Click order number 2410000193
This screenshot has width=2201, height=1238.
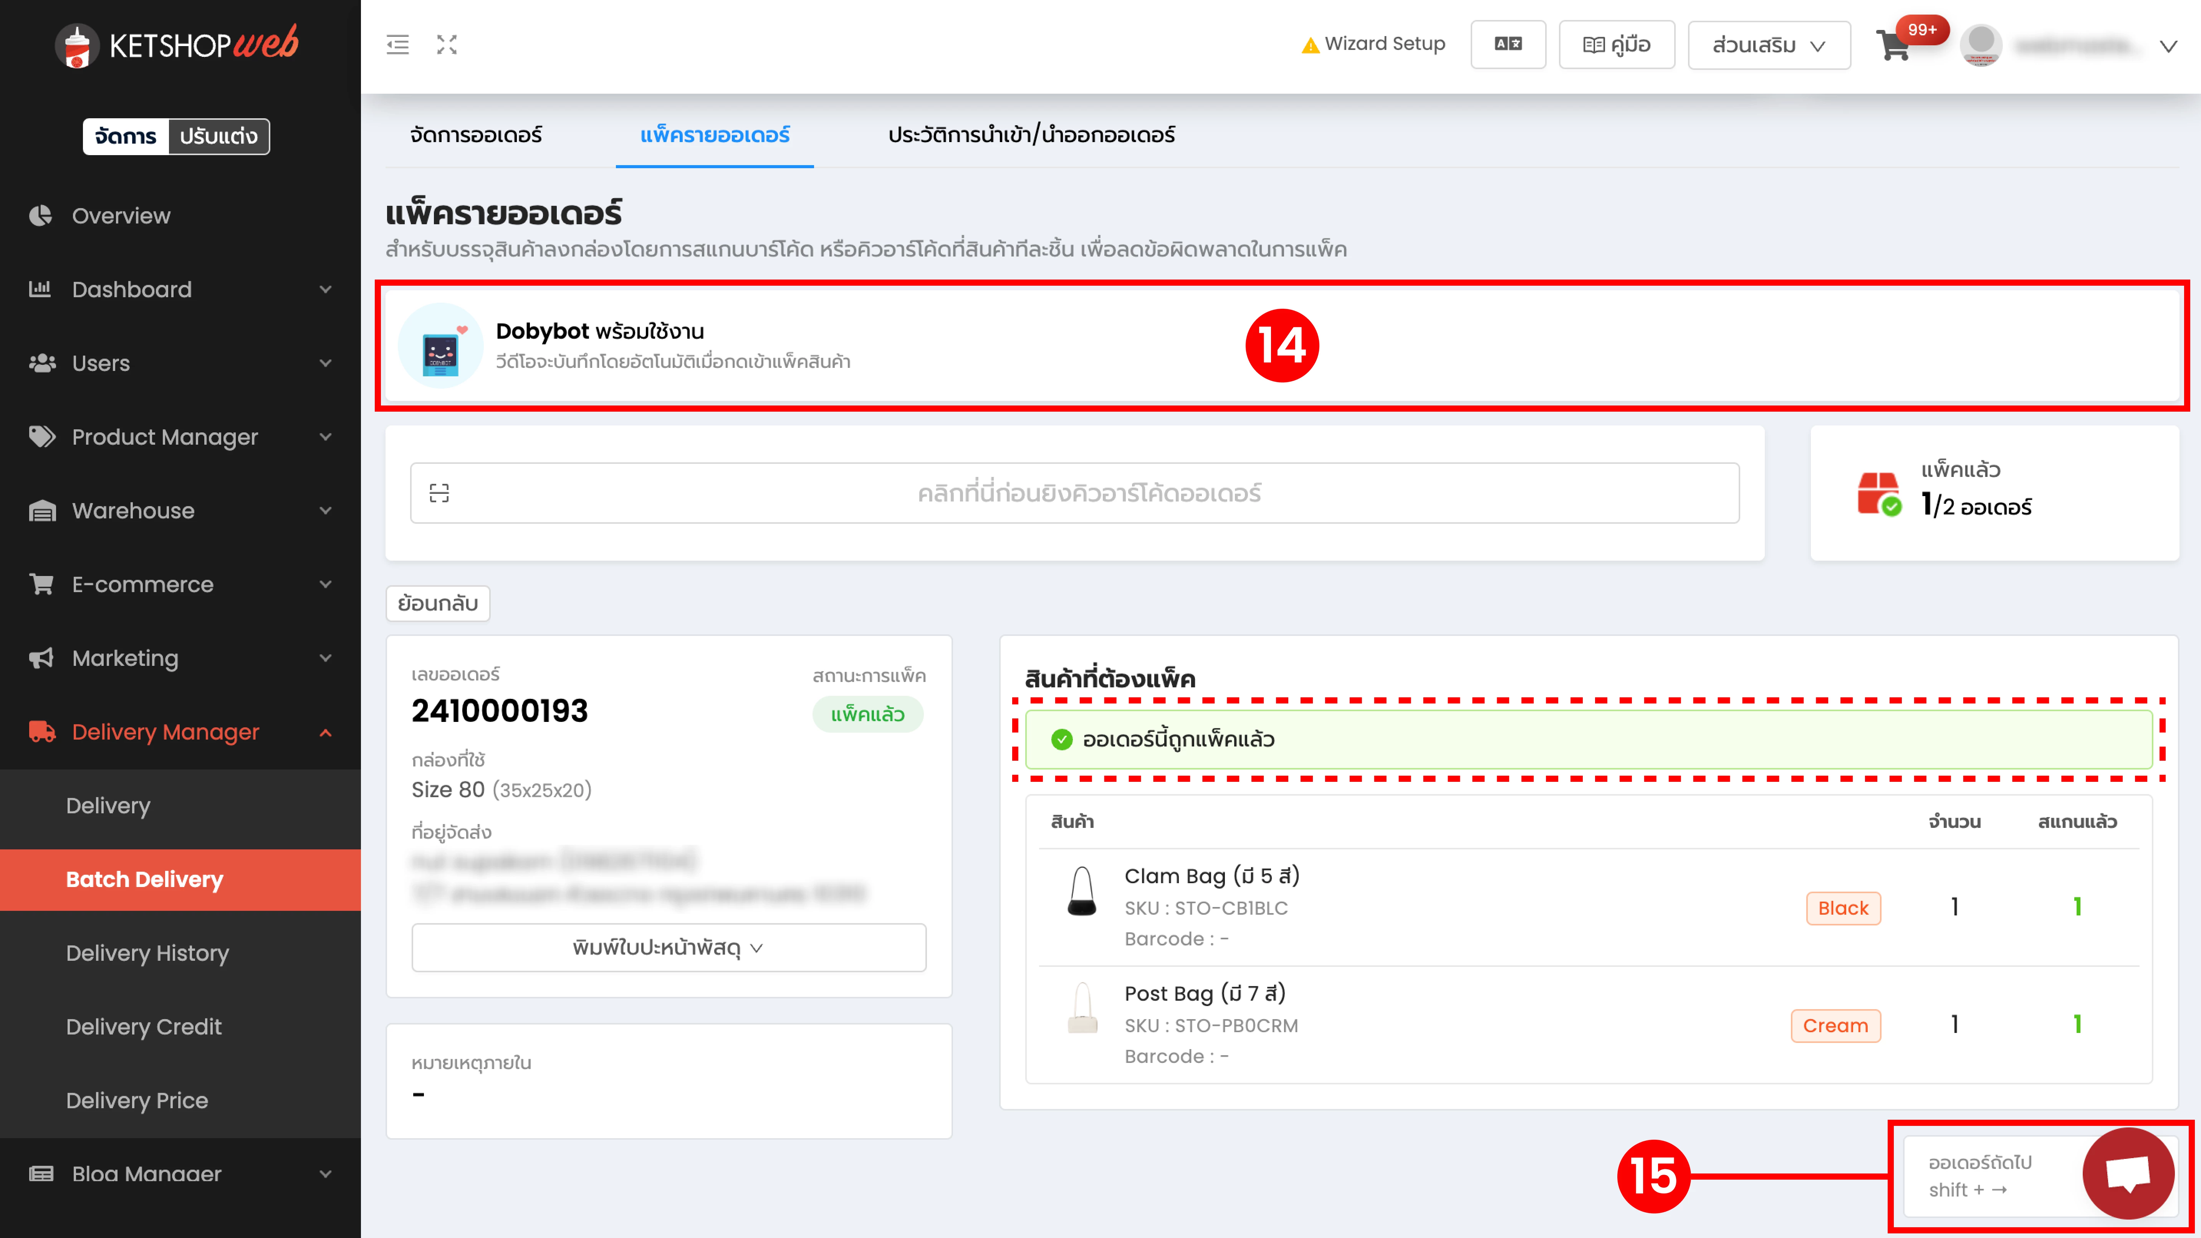(500, 711)
